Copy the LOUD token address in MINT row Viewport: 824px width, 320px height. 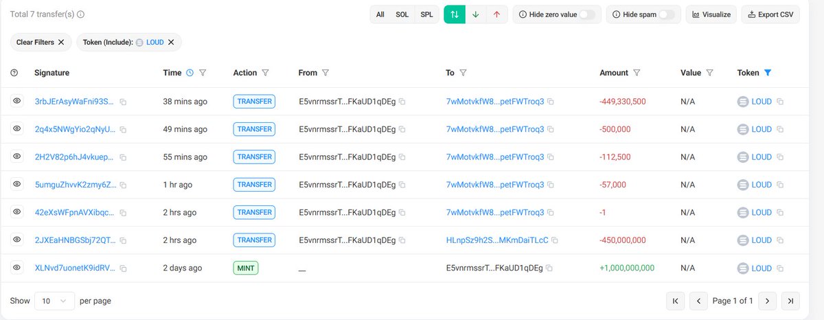pyautogui.click(x=781, y=268)
